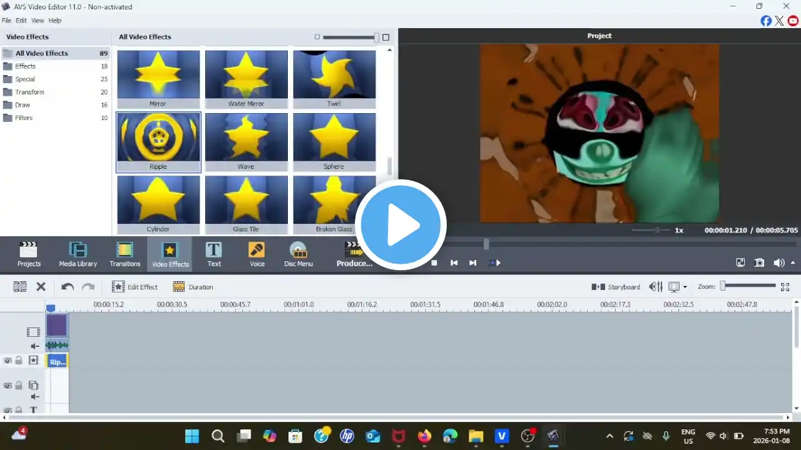This screenshot has width=801, height=450.
Task: Select the Special category folder
Action: pyautogui.click(x=55, y=79)
